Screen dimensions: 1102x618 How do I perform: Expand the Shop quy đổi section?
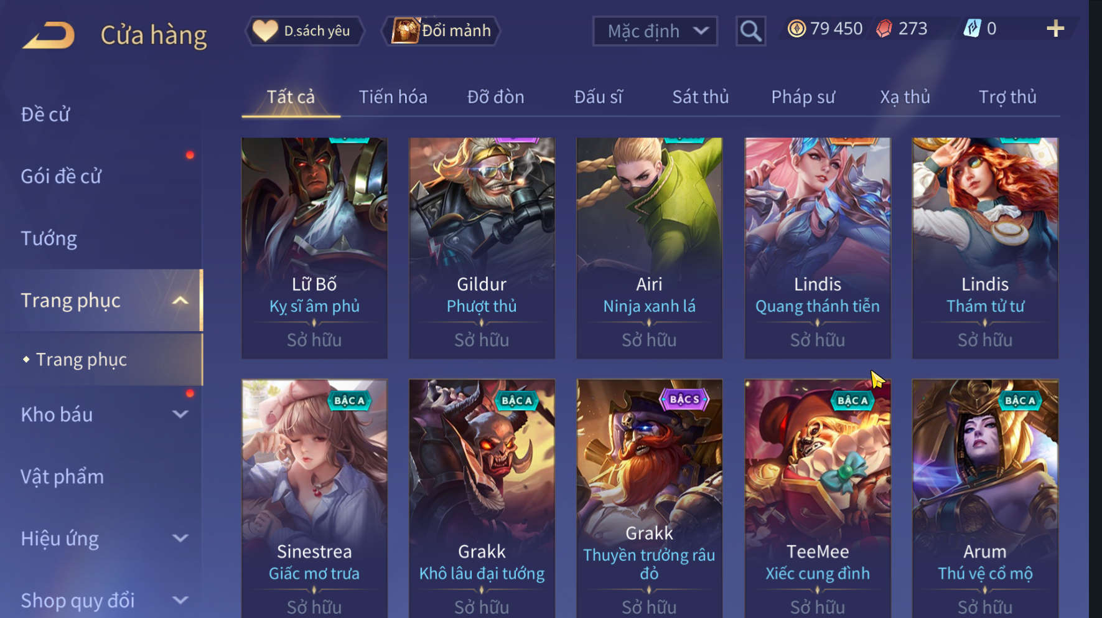coord(180,601)
